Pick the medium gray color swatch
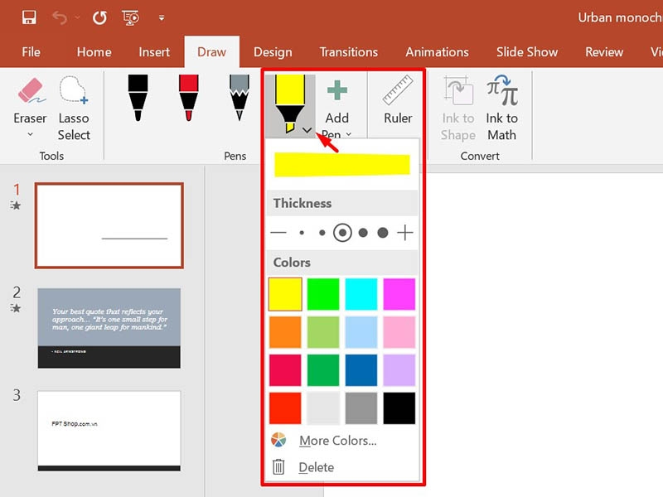Viewport: 663px width, 497px height. pyautogui.click(x=361, y=408)
